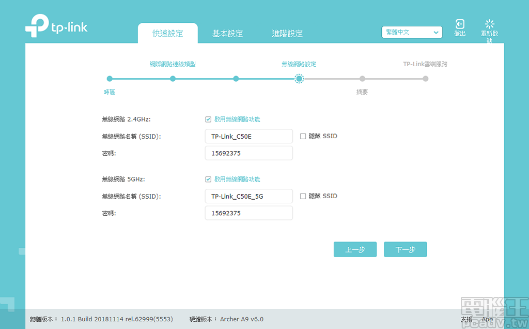The width and height of the screenshot is (529, 329).
Task: Open the 繁體中文 language dropdown
Action: point(412,32)
